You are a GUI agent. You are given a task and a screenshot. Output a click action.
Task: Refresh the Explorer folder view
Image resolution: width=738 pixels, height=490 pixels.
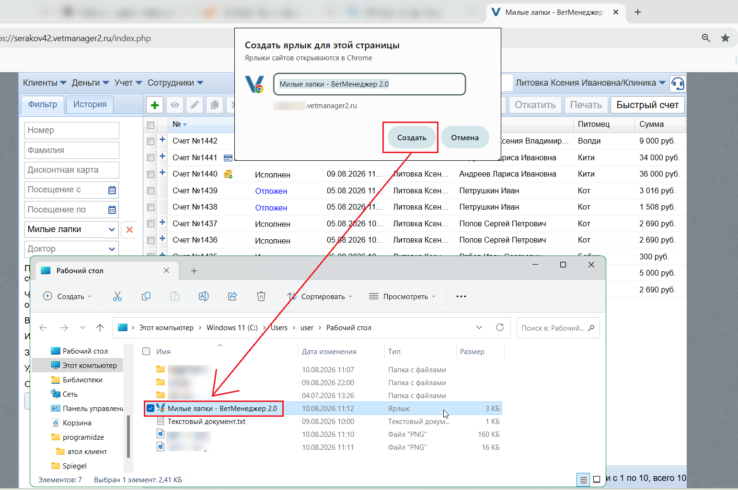point(500,327)
